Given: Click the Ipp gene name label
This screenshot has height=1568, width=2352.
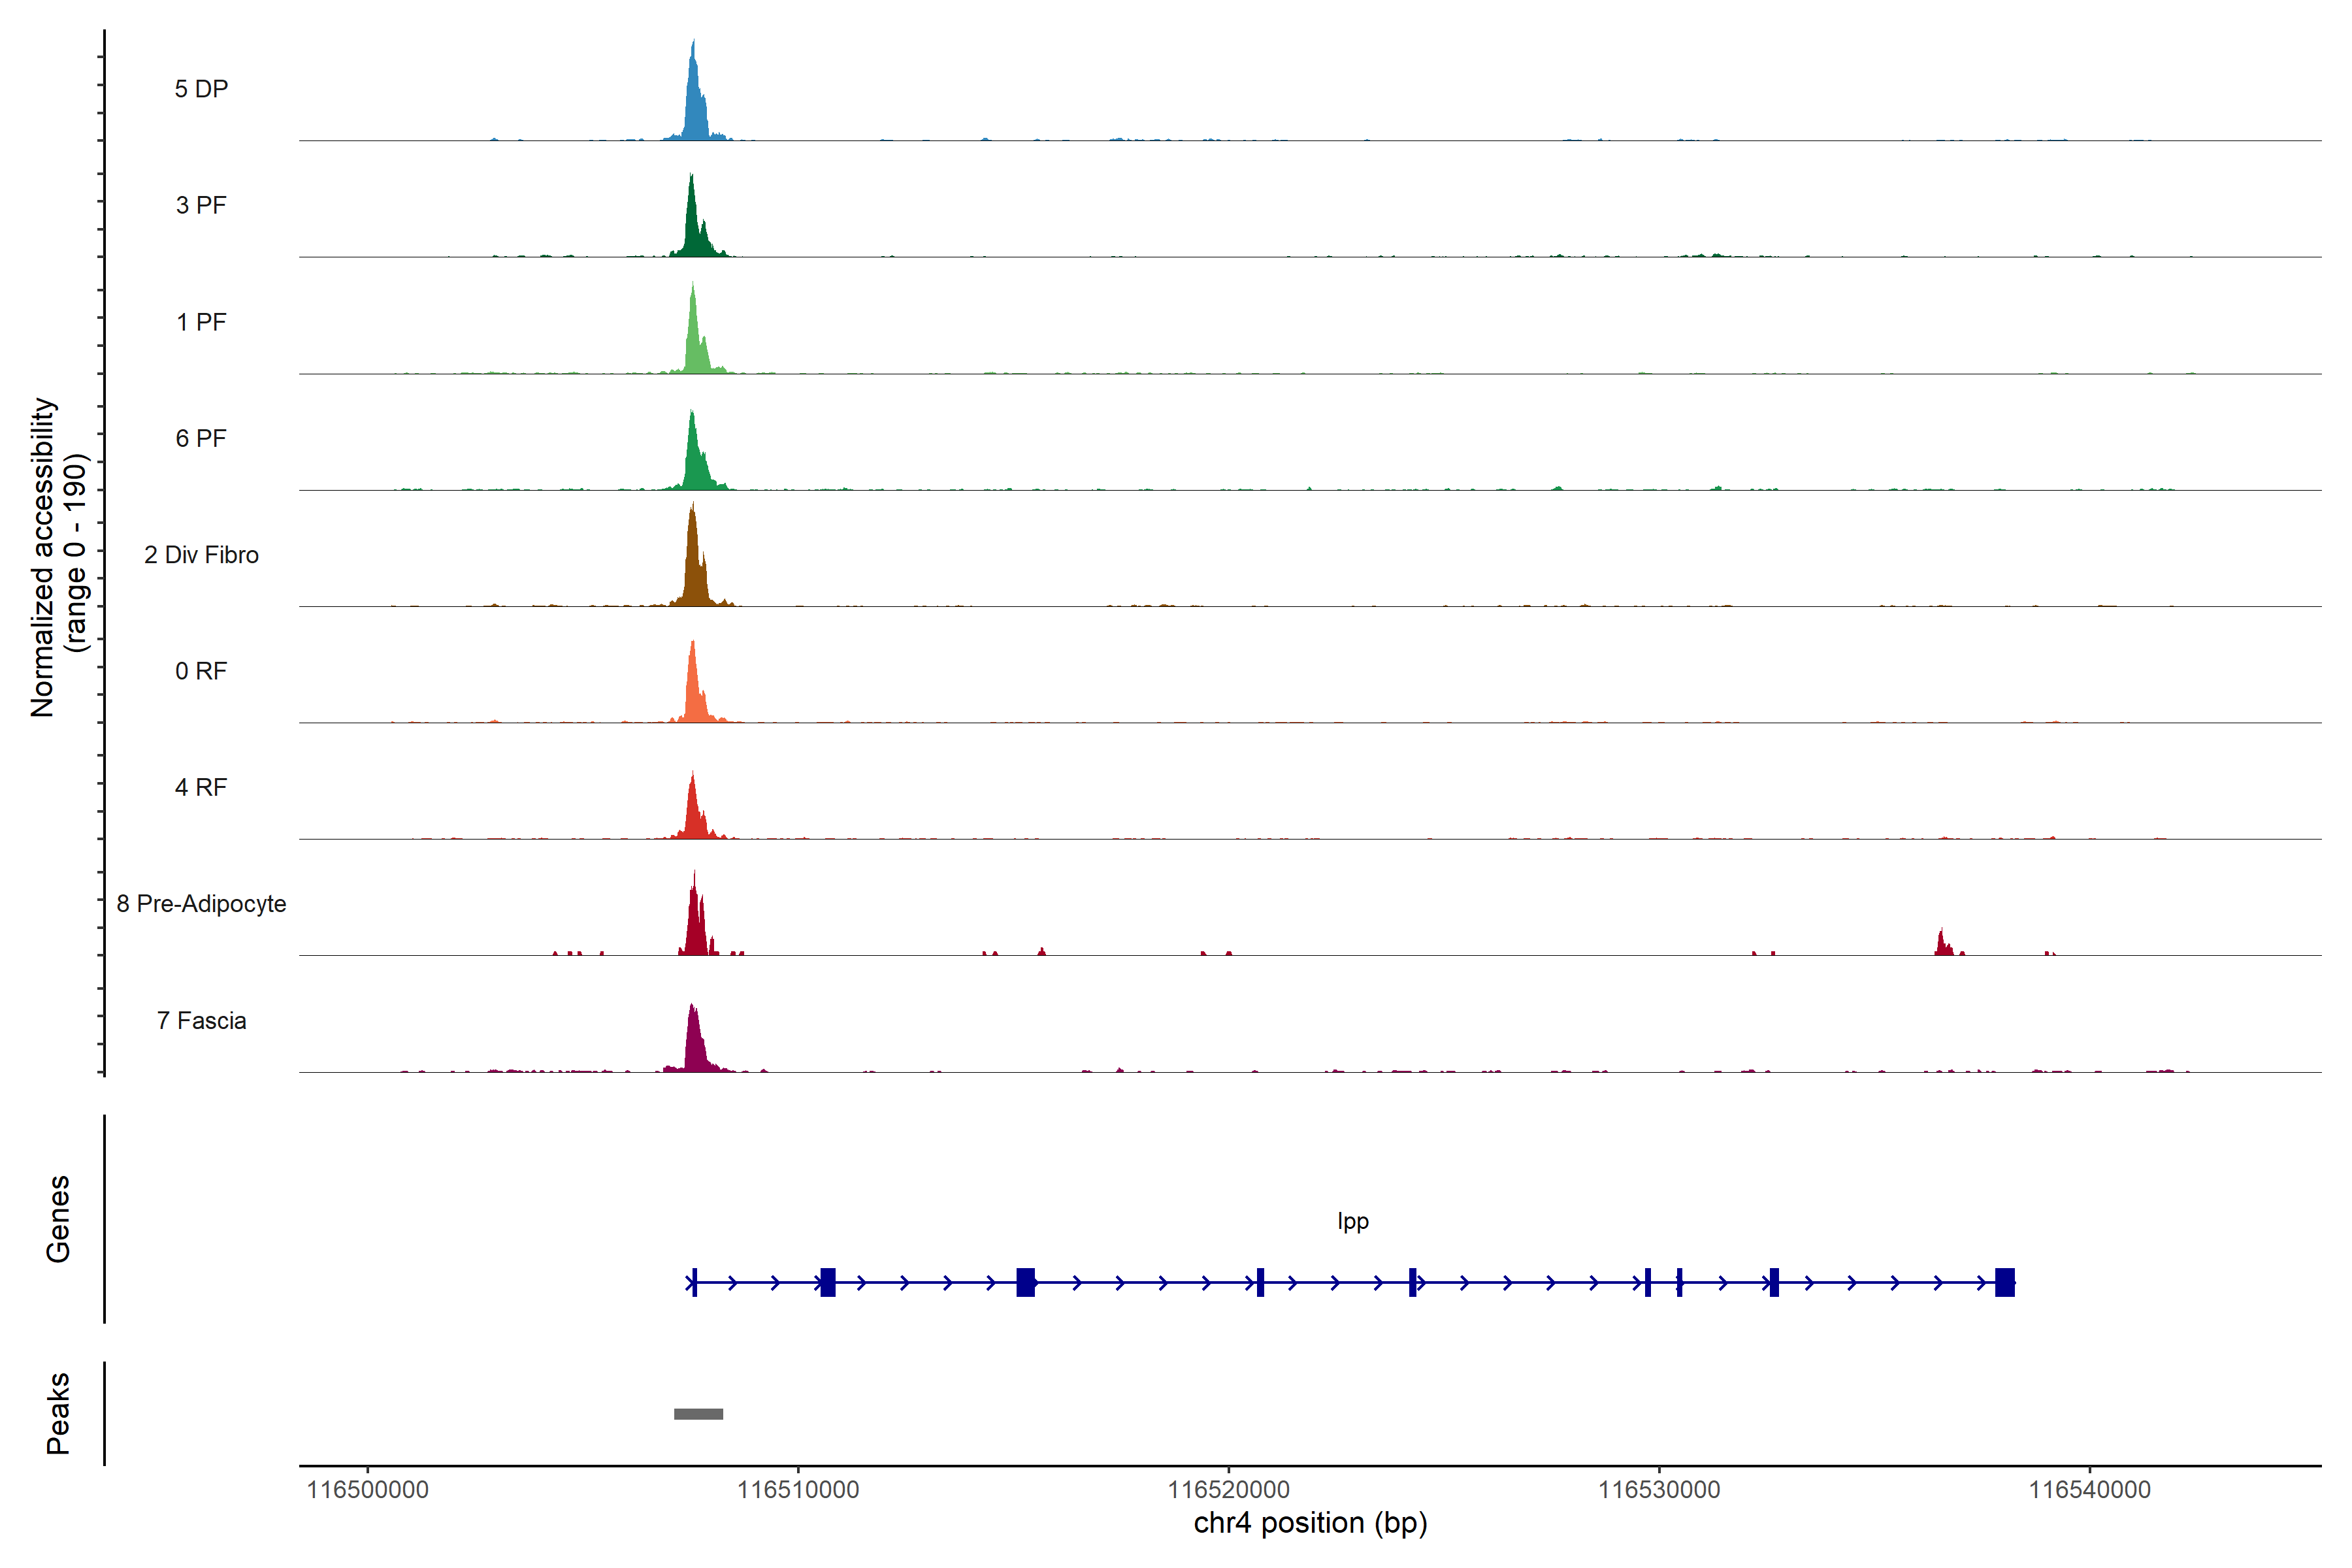Looking at the screenshot, I should pyautogui.click(x=1353, y=1221).
